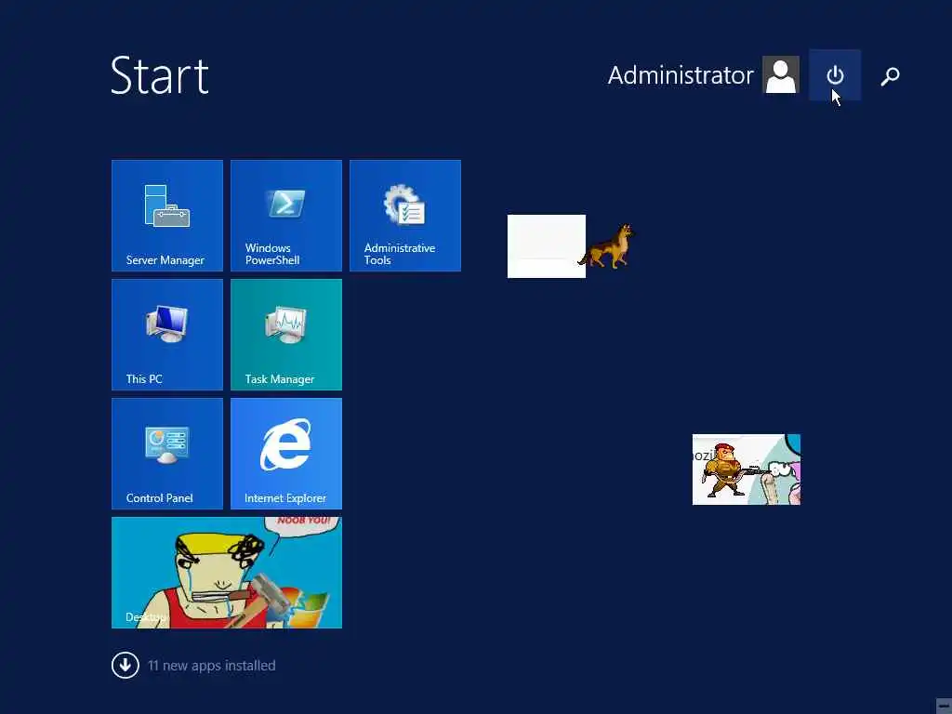Launch the Windows PowerShell tile

click(x=286, y=216)
